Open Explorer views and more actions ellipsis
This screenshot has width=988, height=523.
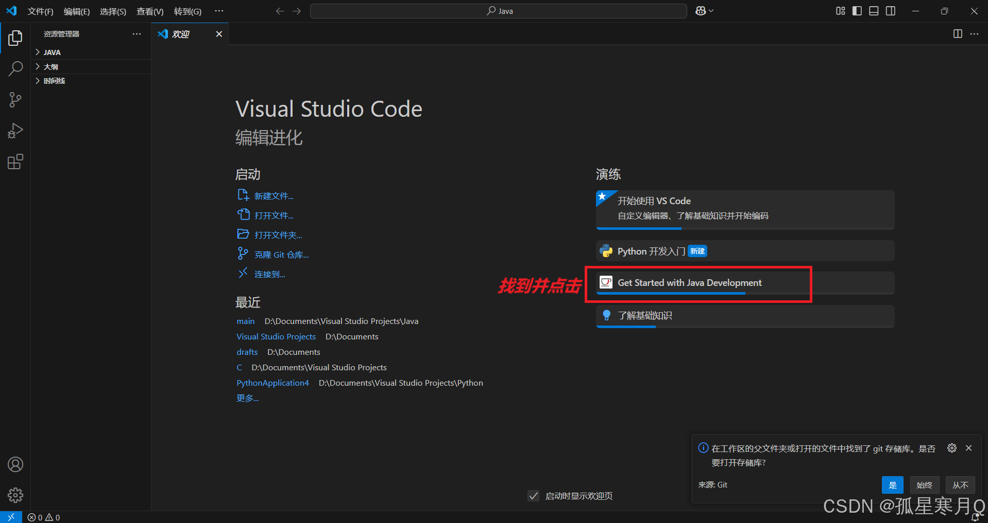[137, 34]
